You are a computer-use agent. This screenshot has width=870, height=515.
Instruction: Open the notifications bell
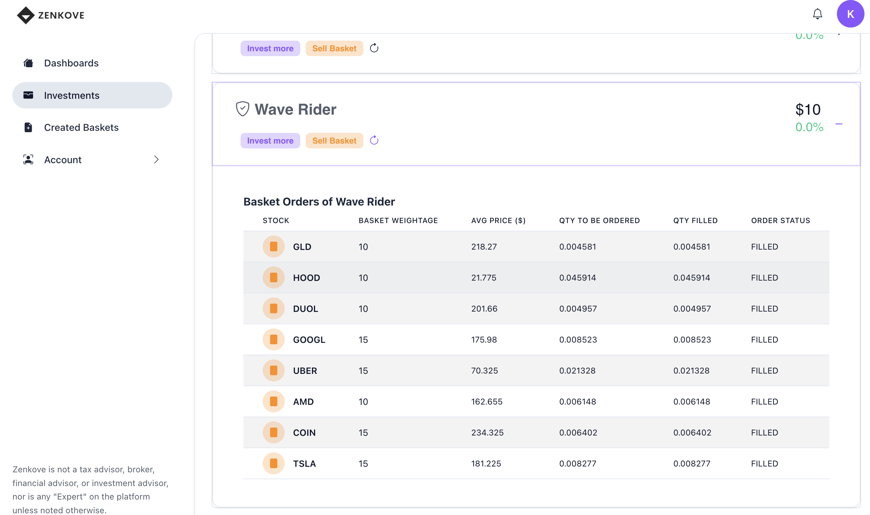[x=817, y=14]
